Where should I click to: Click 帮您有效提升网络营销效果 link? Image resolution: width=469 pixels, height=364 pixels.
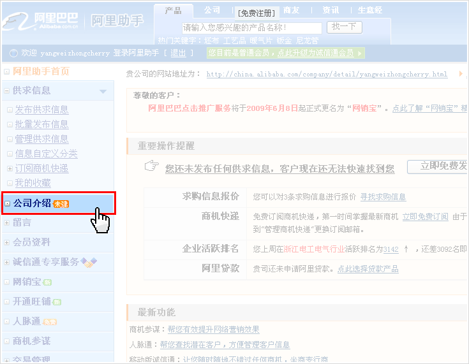point(214,330)
